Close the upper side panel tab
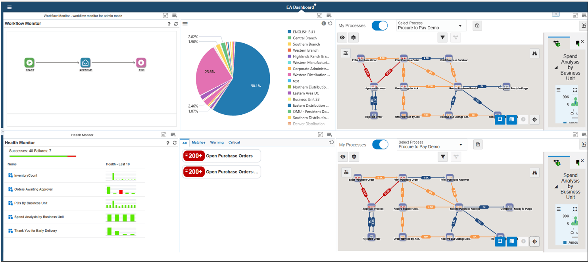The height and width of the screenshot is (262, 588). click(582, 41)
